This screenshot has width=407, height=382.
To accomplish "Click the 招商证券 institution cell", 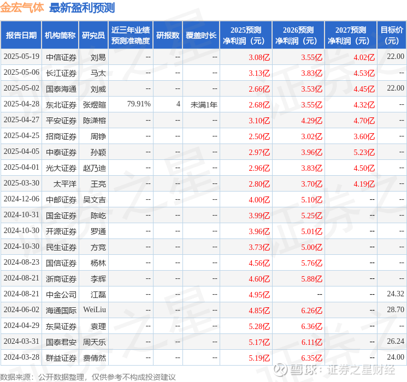I will tap(61, 136).
